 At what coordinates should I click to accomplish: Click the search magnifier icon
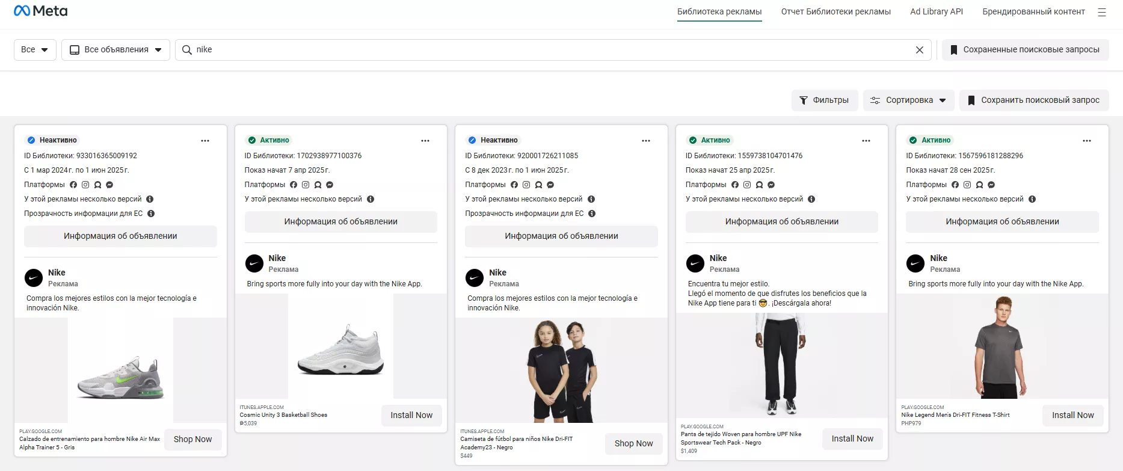tap(187, 50)
